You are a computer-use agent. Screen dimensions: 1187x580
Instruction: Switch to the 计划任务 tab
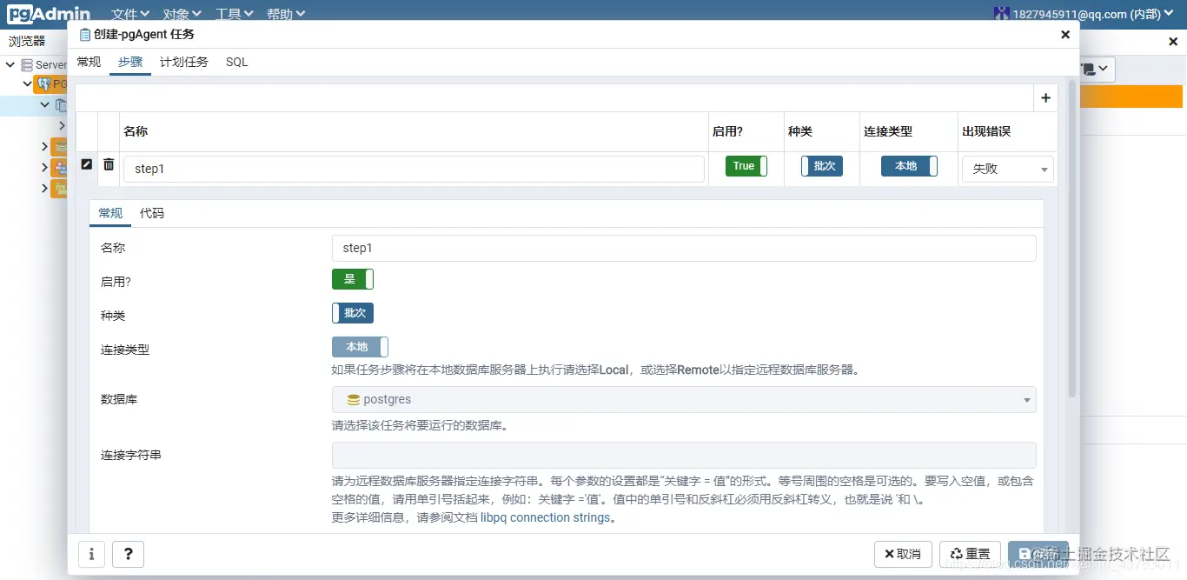tap(184, 62)
